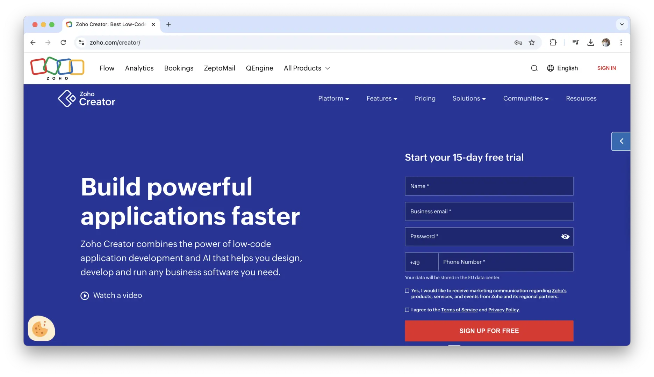Focus the Phone Number field

tap(506, 262)
